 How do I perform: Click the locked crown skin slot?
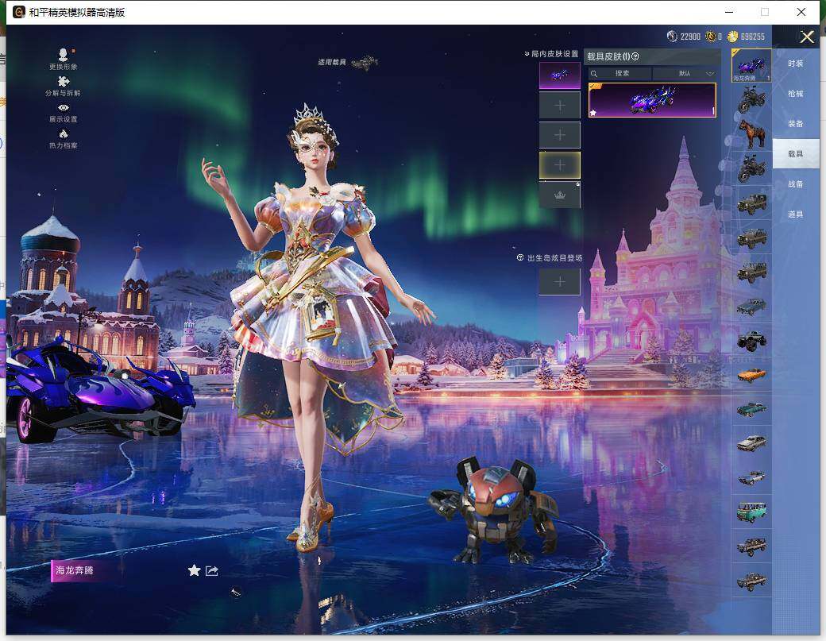[559, 195]
